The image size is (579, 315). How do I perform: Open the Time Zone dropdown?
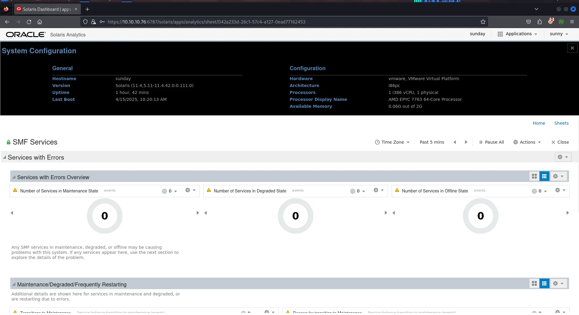pos(392,142)
